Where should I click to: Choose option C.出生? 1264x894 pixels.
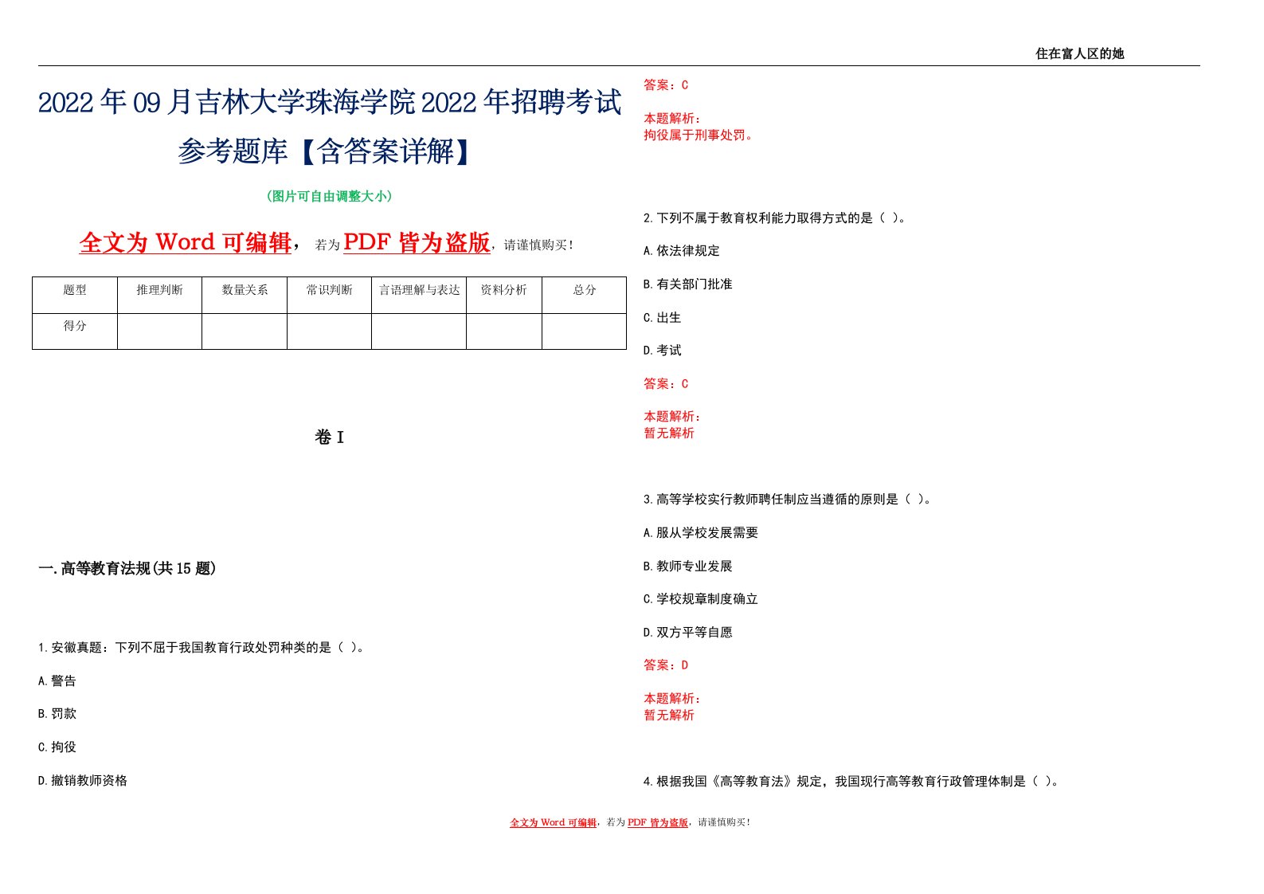pos(663,317)
